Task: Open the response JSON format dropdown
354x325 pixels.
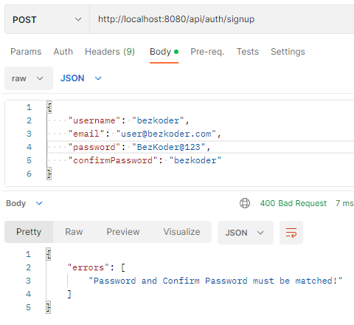Action: (x=245, y=233)
